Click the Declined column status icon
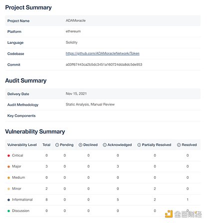 point(80,145)
